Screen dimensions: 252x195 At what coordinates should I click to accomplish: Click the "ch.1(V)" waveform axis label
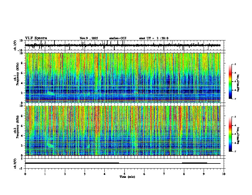[15, 45]
